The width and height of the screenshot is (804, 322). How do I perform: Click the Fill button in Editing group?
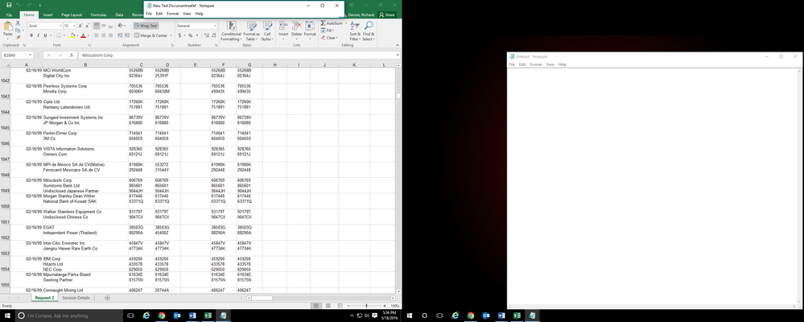click(x=328, y=31)
